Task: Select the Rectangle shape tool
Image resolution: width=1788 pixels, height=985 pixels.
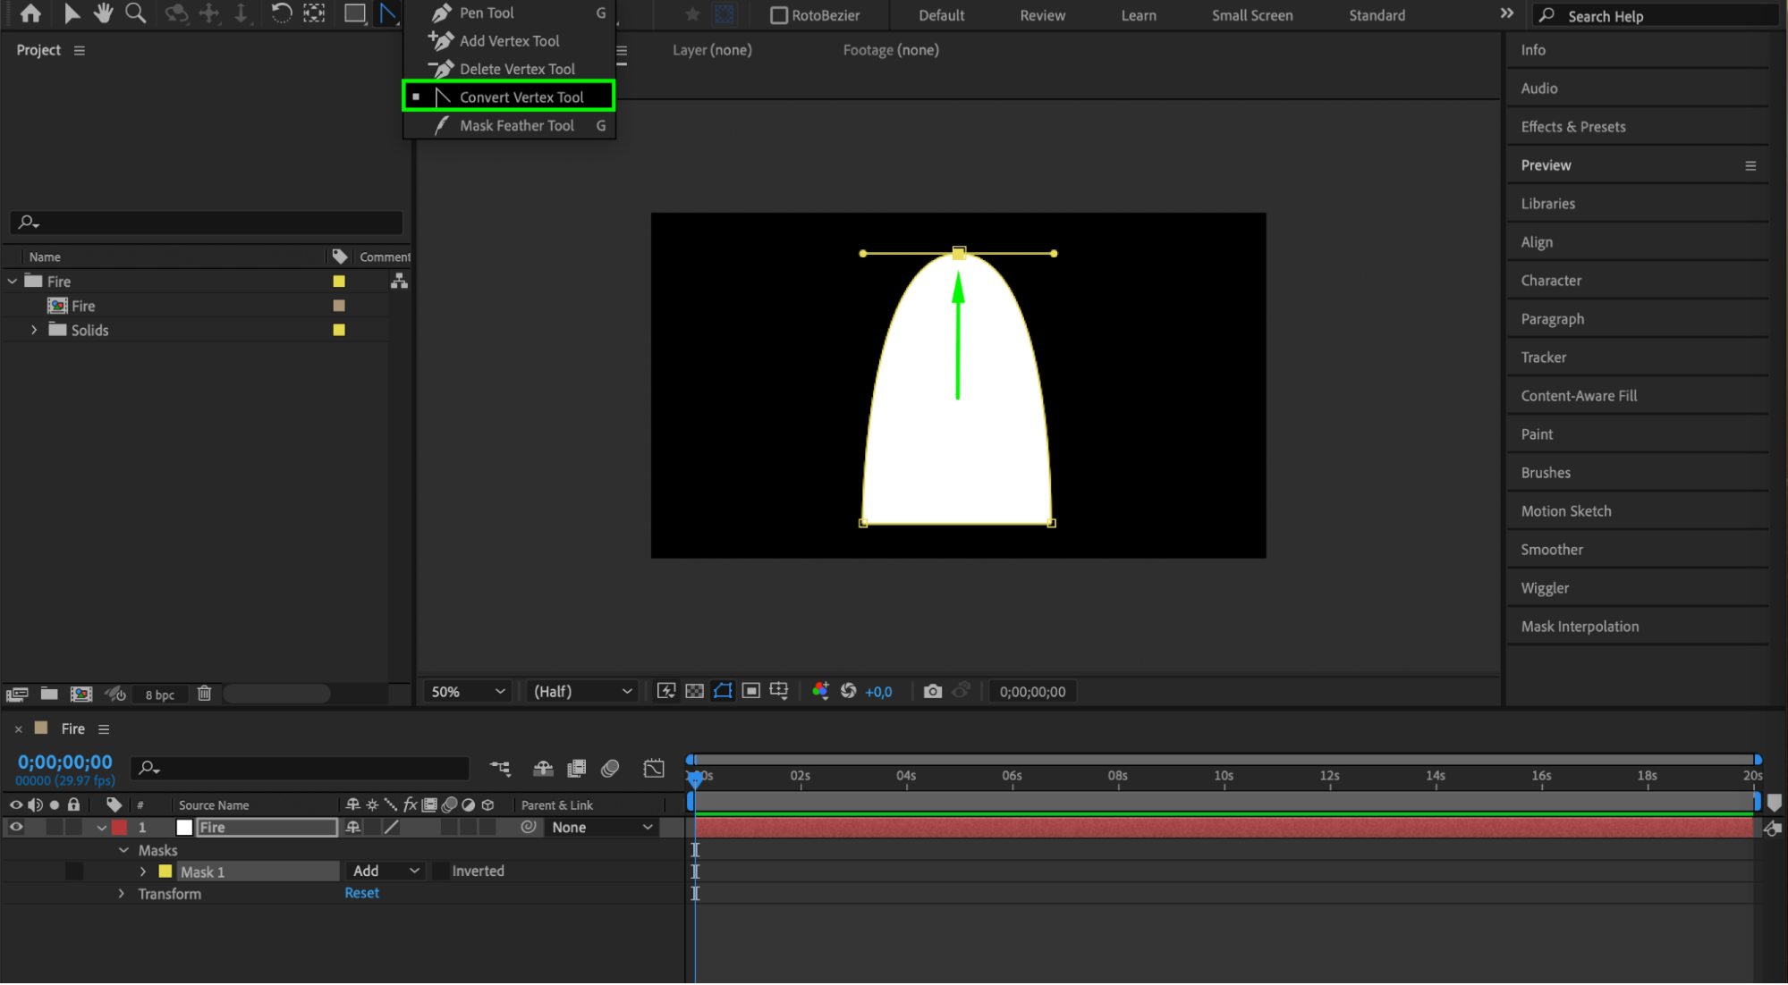Action: click(x=355, y=13)
